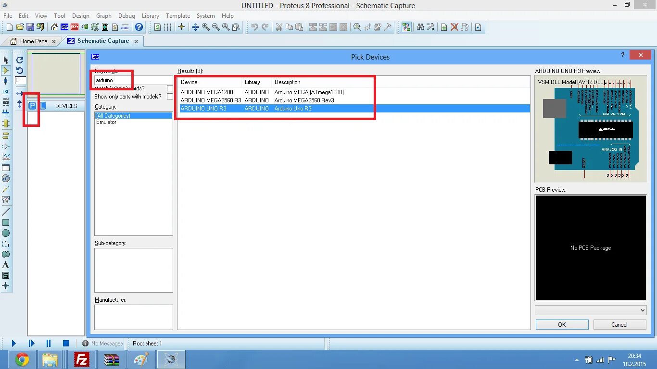Open Google Chrome from the taskbar
The width and height of the screenshot is (657, 369).
pos(22,359)
